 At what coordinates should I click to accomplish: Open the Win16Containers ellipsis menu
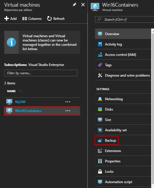tap(68, 111)
